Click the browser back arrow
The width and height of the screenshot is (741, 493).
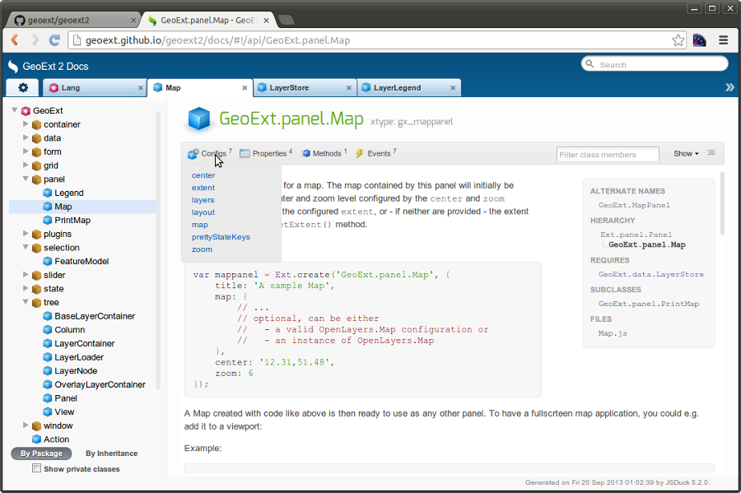15,40
